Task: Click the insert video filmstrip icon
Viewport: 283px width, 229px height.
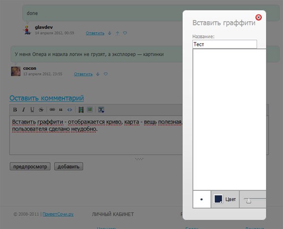Action: click(x=81, y=110)
